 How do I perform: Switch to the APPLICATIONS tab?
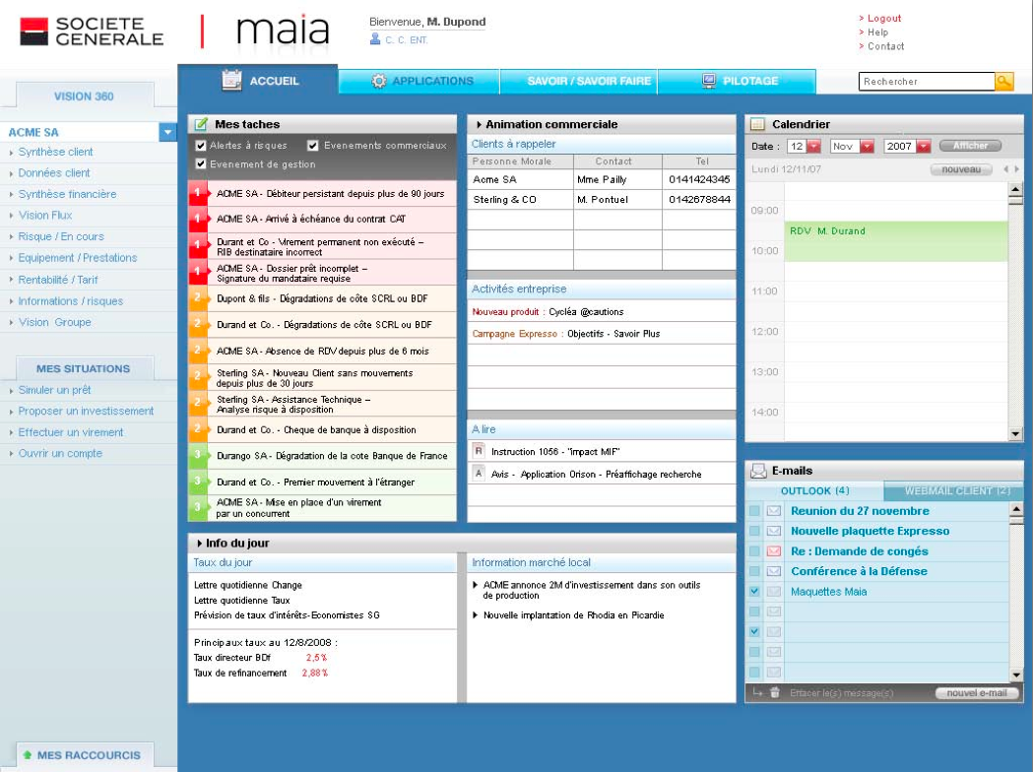[x=420, y=81]
